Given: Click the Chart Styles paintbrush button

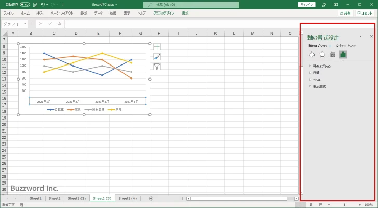Looking at the screenshot, I should [157, 57].
